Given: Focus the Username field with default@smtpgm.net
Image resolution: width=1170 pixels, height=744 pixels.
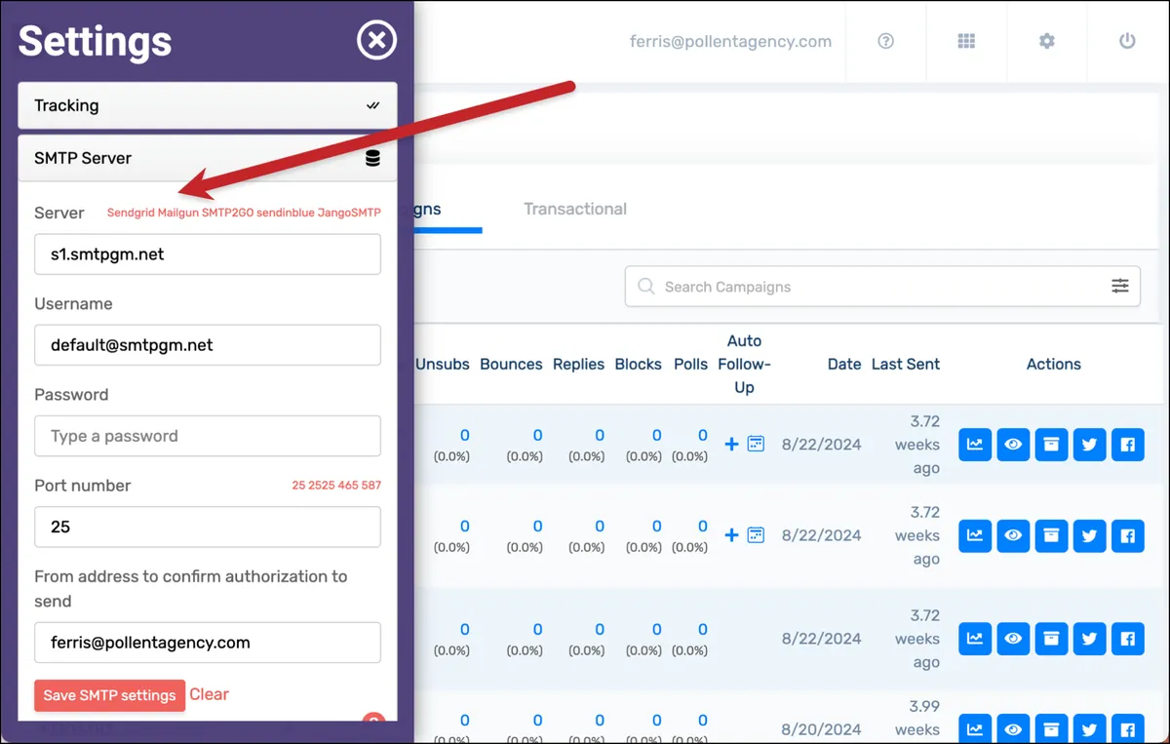Looking at the screenshot, I should pos(208,345).
